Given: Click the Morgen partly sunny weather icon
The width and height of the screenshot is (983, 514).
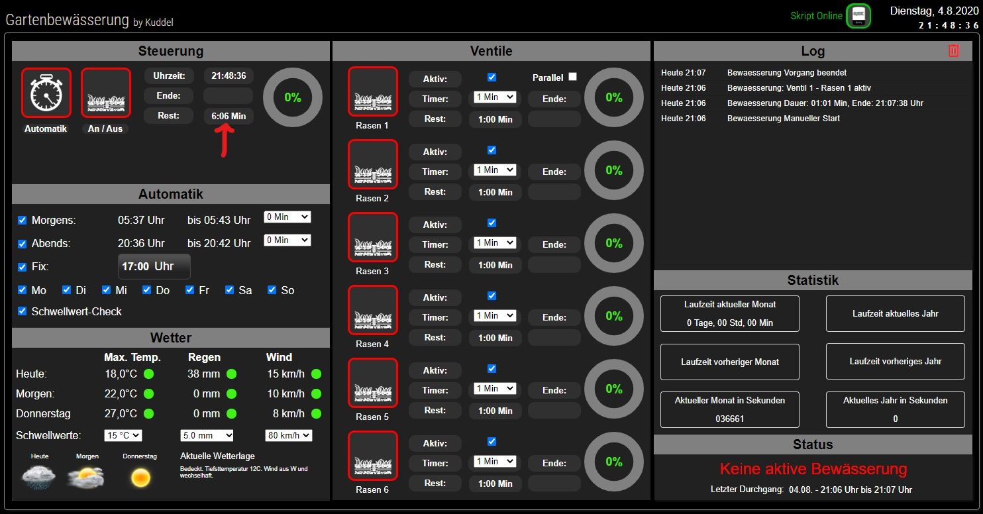Looking at the screenshot, I should click(x=86, y=476).
